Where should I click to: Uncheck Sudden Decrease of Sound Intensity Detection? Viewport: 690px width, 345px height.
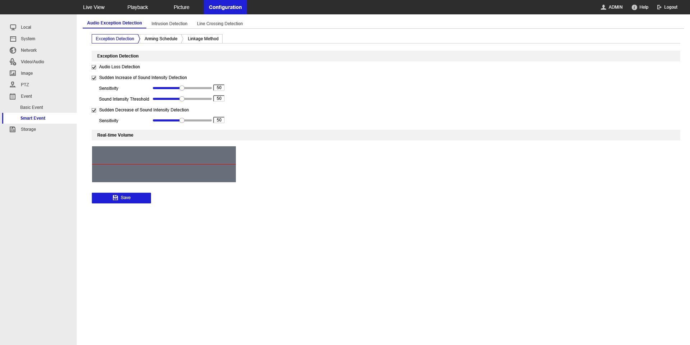[x=94, y=110]
